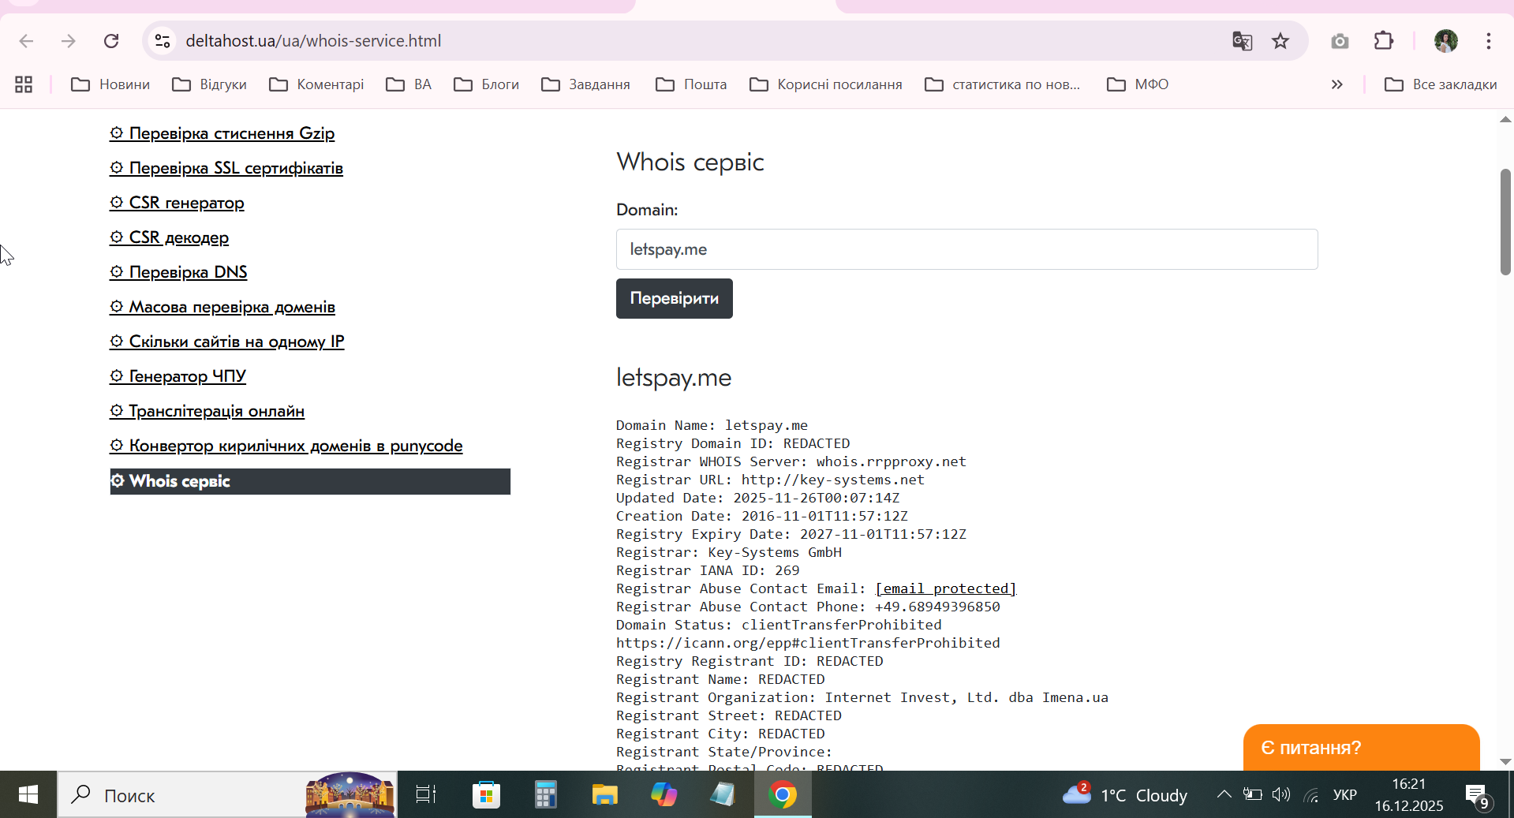Viewport: 1514px width, 818px height.
Task: Open the Extensions puzzle icon
Action: tap(1384, 41)
